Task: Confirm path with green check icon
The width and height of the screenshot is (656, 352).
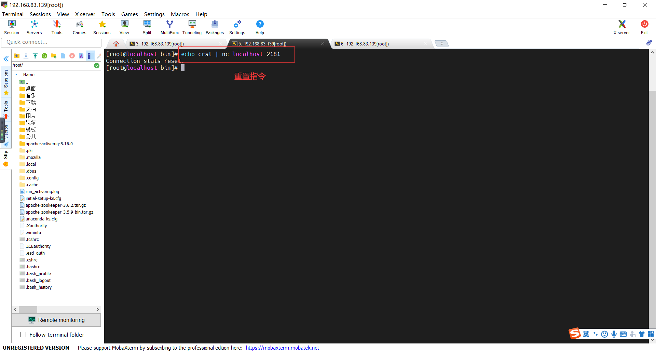Action: [x=97, y=65]
